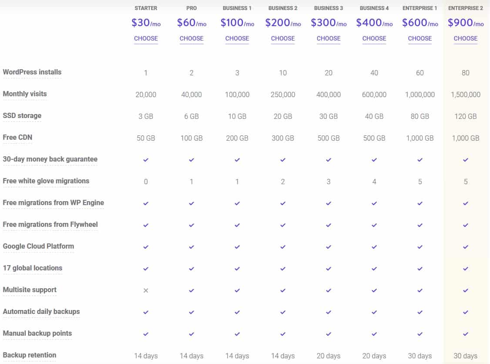Click the SSD storage feature label
Image resolution: width=490 pixels, height=364 pixels.
pyautogui.click(x=22, y=116)
